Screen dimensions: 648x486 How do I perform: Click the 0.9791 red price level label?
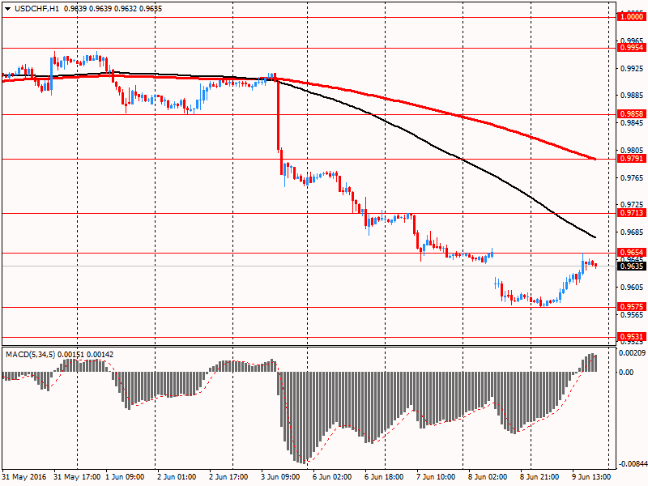click(x=632, y=159)
